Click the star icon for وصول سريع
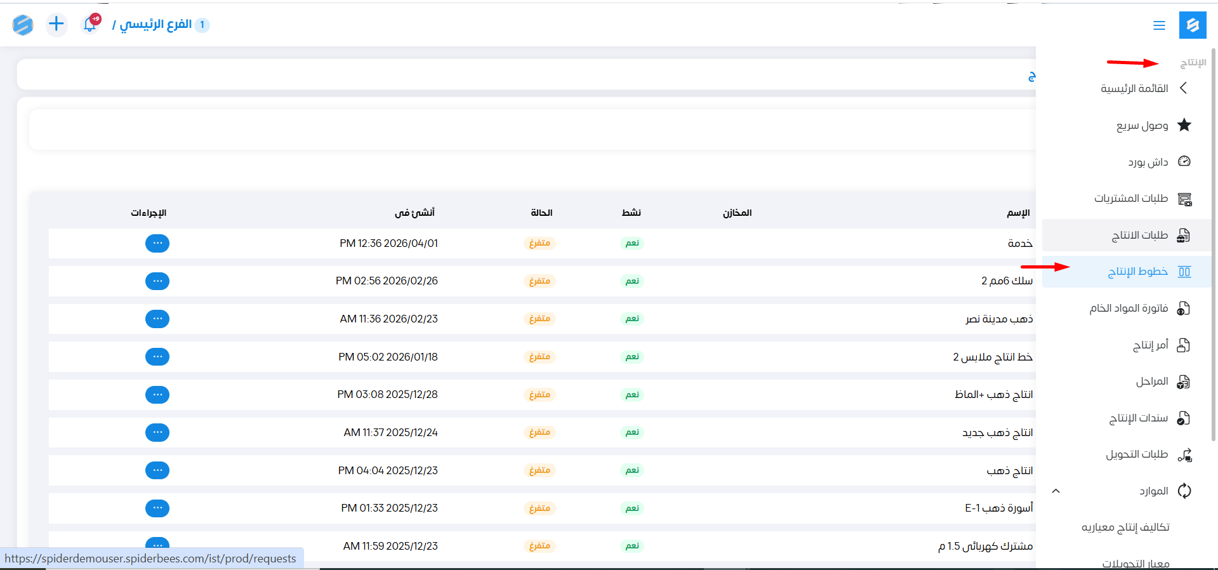 1184,125
